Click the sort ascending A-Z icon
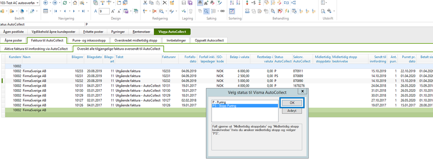This screenshot has height=159, width=433. (x=232, y=3)
